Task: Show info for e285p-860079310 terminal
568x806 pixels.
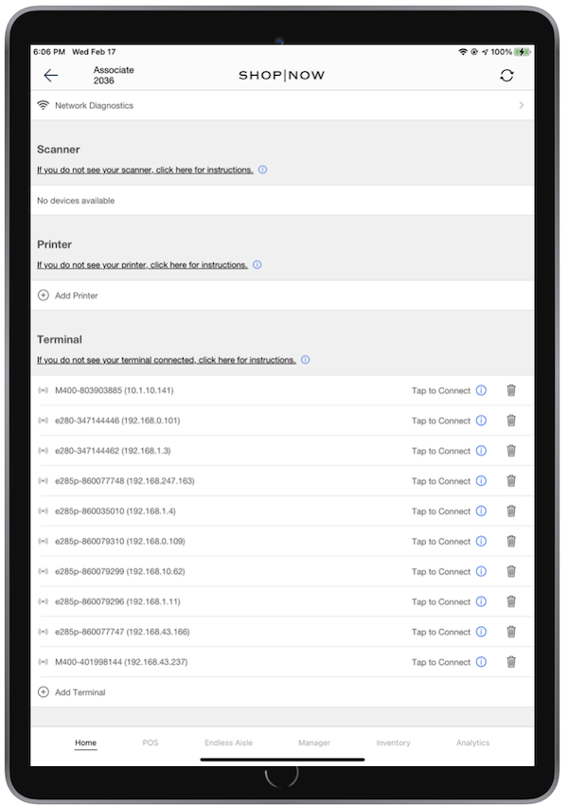Action: tap(481, 541)
